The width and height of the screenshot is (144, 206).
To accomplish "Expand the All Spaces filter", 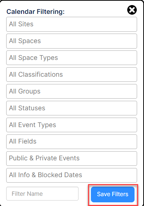I will coord(72,41).
